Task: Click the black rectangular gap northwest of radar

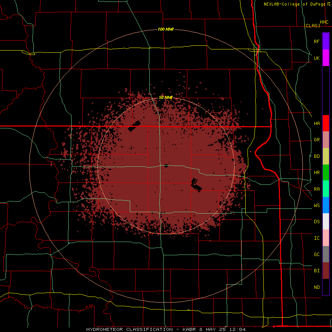Action: point(134,126)
